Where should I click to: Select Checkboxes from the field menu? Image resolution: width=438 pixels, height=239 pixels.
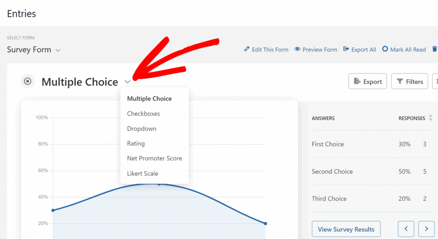click(143, 114)
